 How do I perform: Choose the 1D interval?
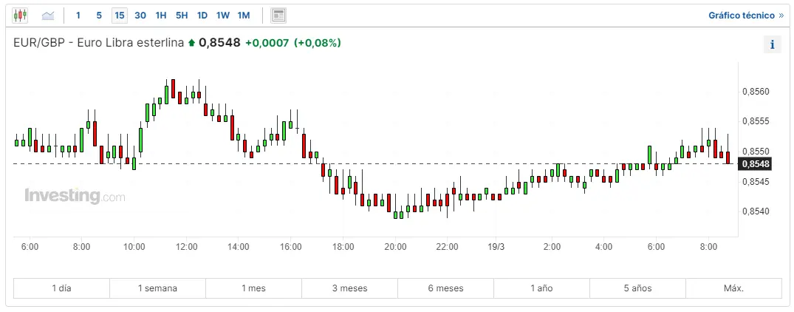[202, 16]
